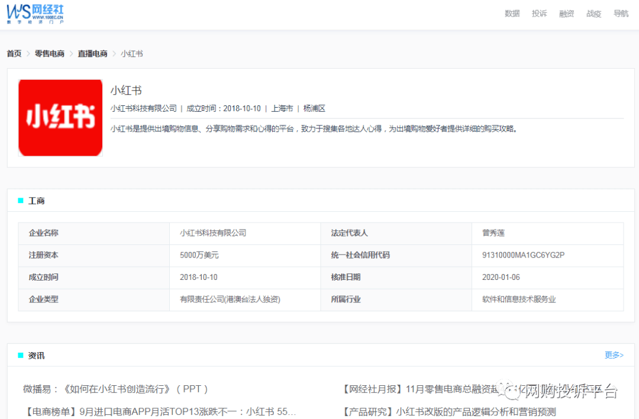Image resolution: width=639 pixels, height=419 pixels.
Task: Click the WeChat icon in watermark
Action: (509, 389)
